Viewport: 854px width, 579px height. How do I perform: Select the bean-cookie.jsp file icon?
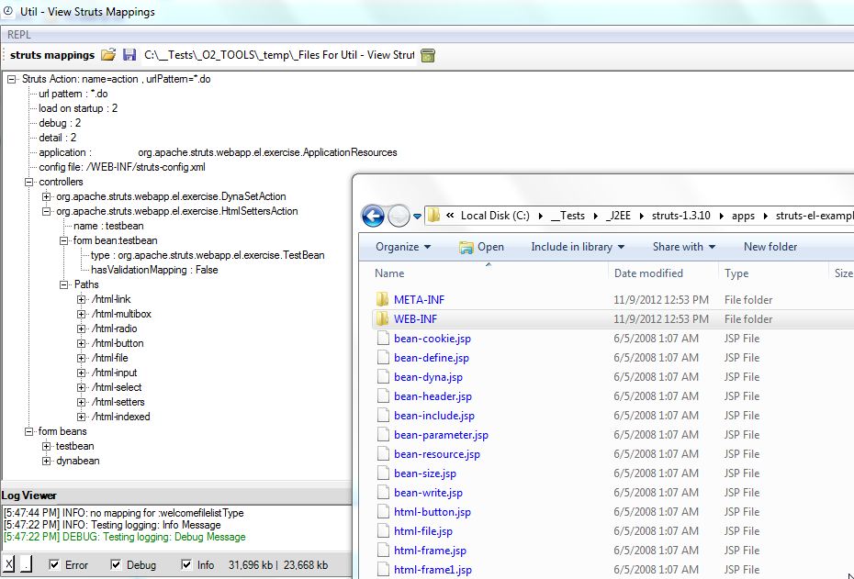coord(384,338)
